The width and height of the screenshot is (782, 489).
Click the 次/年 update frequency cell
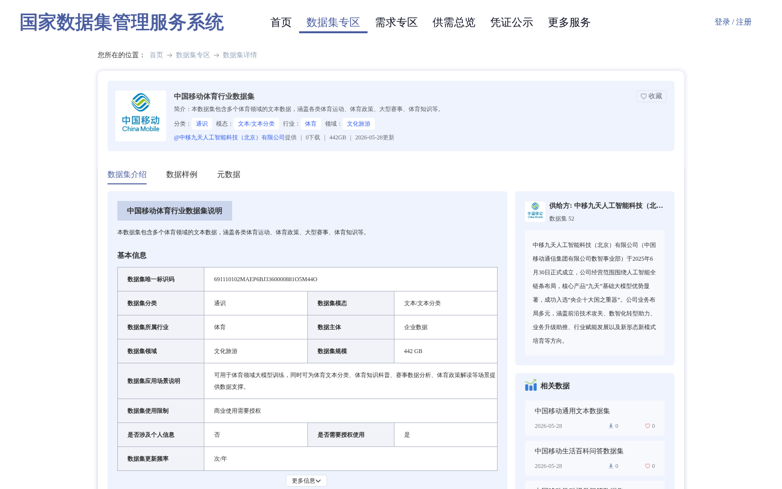[350, 459]
